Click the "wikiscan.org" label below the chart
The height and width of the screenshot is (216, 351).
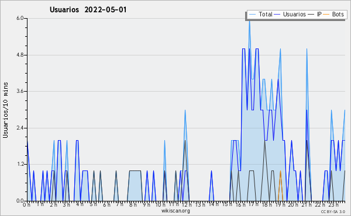175,211
